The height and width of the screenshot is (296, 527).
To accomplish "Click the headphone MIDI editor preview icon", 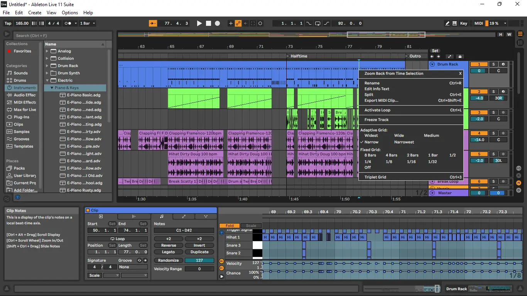I will [x=221, y=232].
